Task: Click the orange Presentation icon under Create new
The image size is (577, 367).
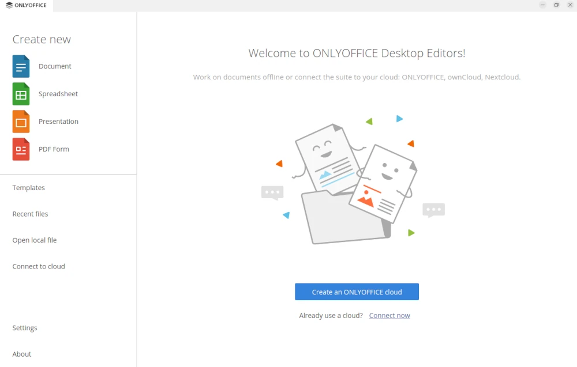Action: point(20,122)
